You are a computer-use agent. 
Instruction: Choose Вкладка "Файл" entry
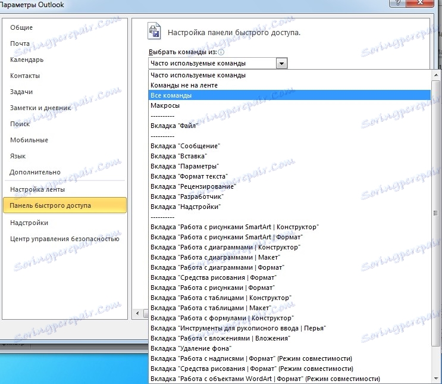290,126
